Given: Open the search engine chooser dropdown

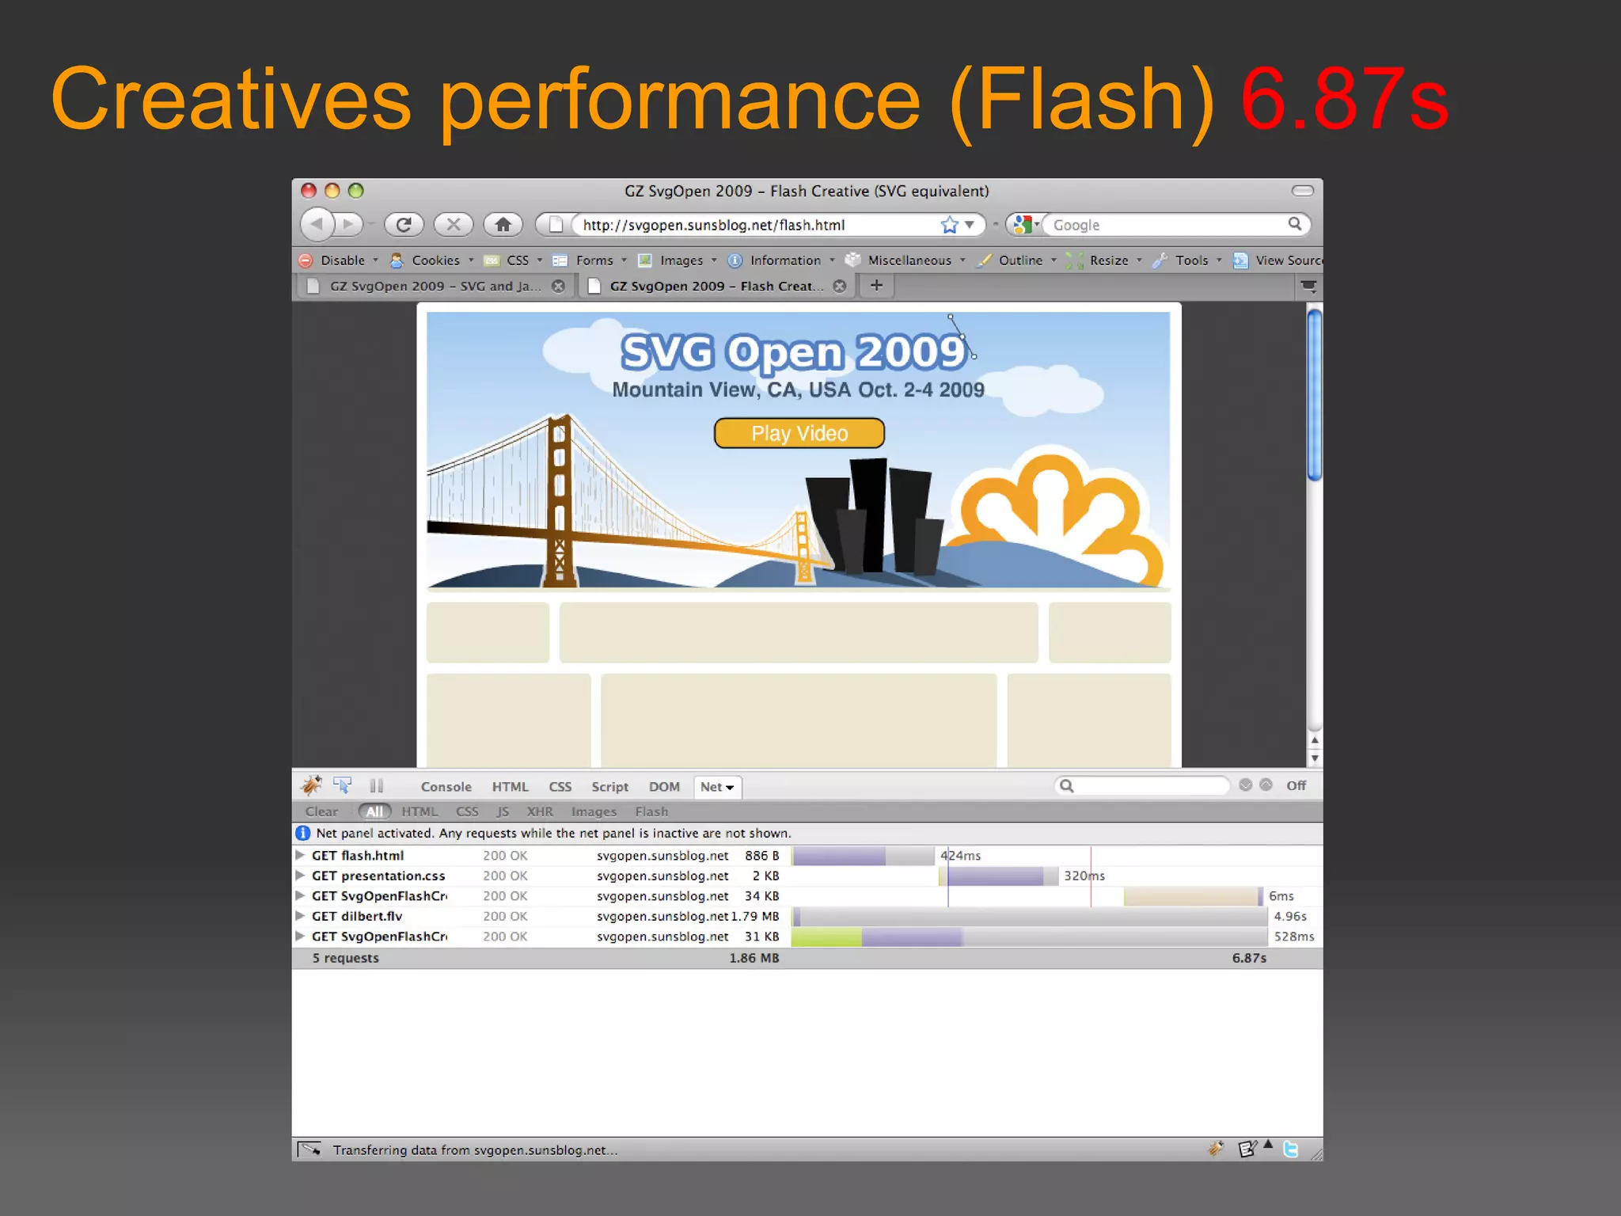Looking at the screenshot, I should click(1025, 225).
